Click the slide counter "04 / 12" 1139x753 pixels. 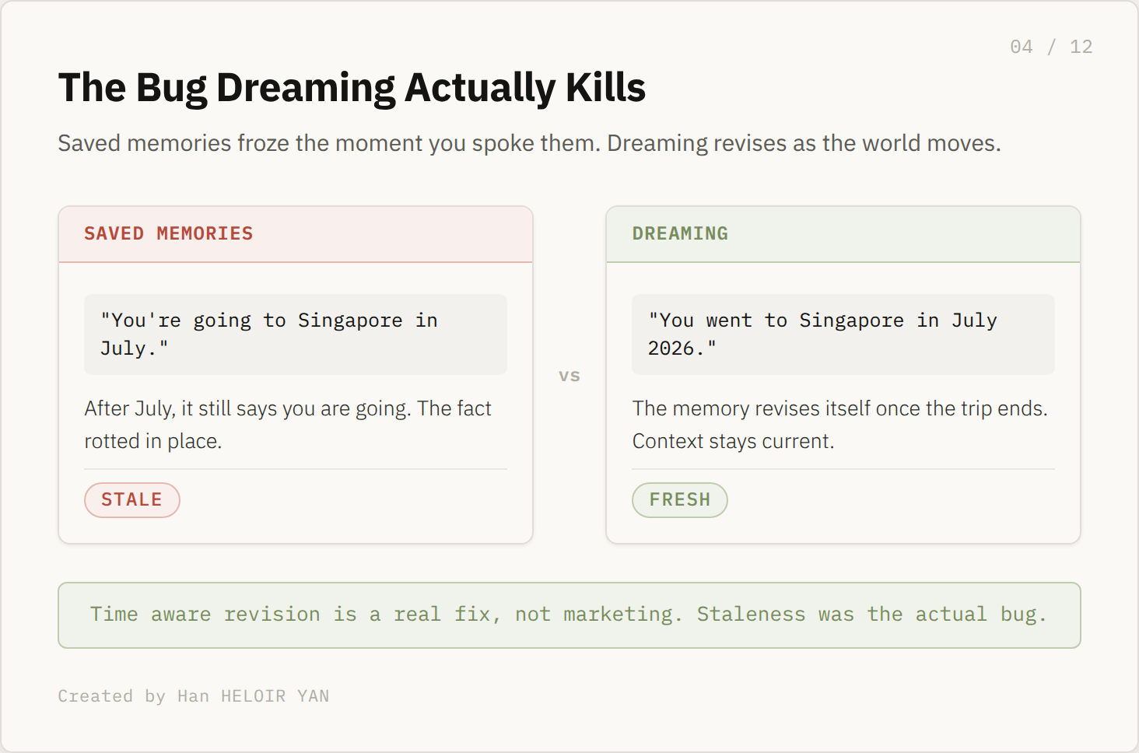[1051, 47]
